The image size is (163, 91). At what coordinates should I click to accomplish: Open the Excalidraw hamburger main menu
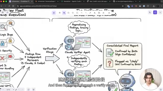7,12
